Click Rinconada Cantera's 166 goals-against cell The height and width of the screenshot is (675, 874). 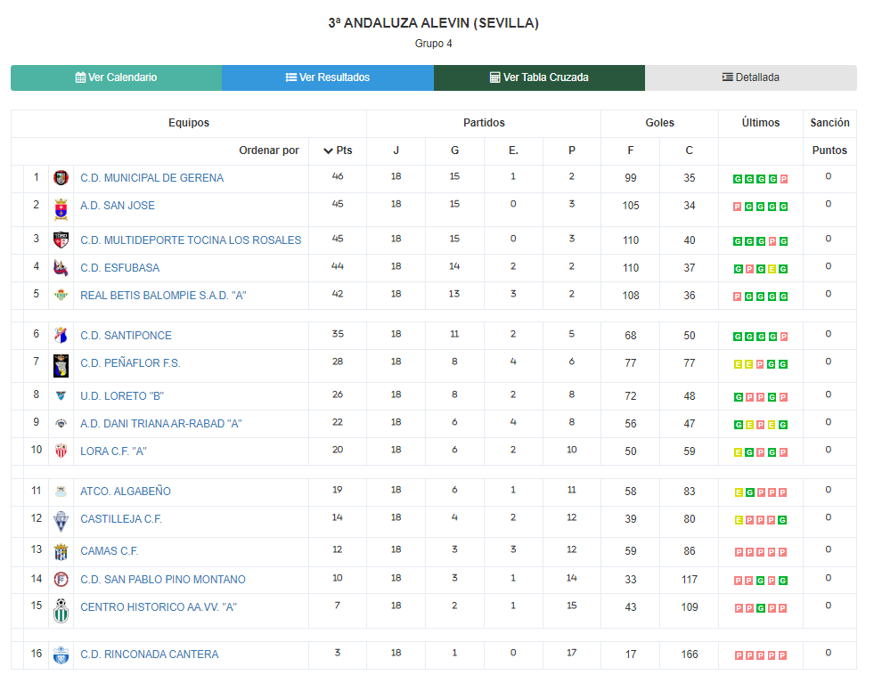(x=690, y=655)
